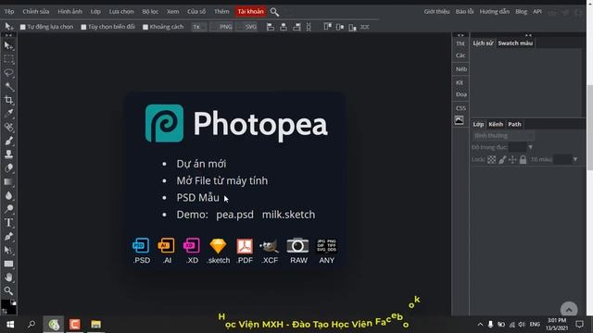Open the Tô màu fill arrow
Viewport: 593px width, 333px height.
[x=574, y=160]
